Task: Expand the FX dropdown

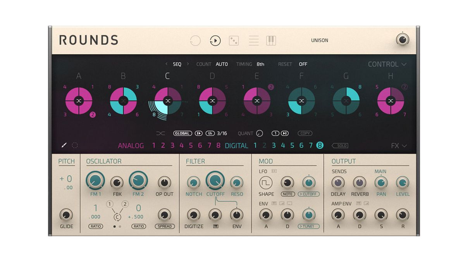Action: (399, 146)
